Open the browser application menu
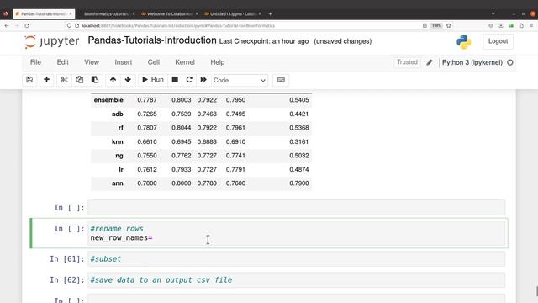 coord(531,26)
